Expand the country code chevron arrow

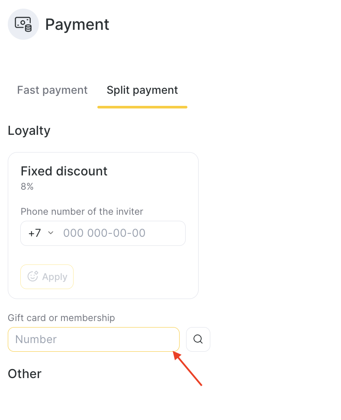click(x=51, y=233)
